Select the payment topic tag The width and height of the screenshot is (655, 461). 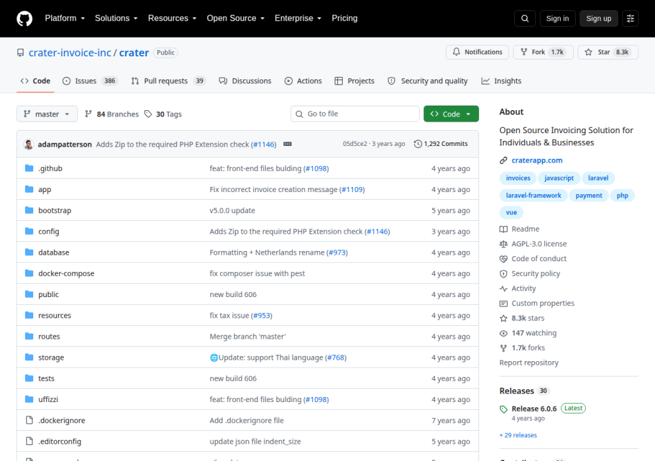pyautogui.click(x=588, y=195)
